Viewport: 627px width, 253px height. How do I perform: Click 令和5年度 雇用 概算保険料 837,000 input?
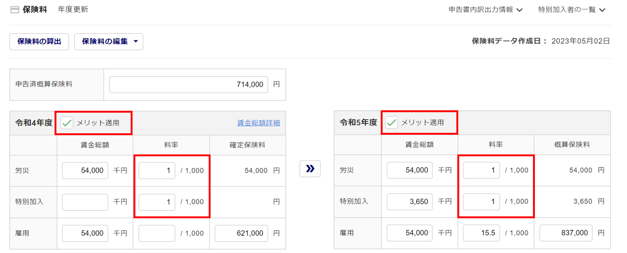click(566, 233)
